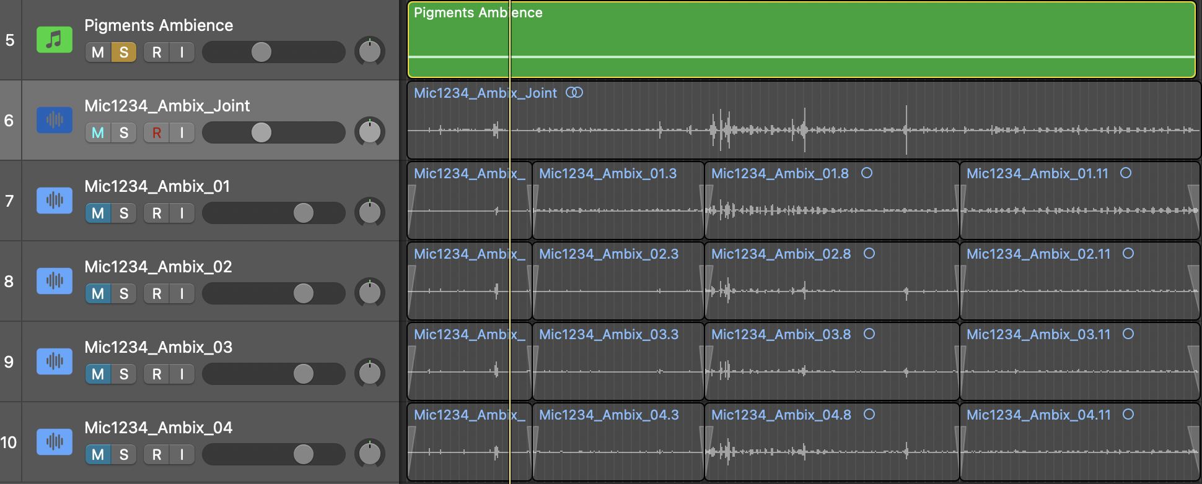Click the loop icon on Mic1234_Ambix_Joint region

point(574,93)
